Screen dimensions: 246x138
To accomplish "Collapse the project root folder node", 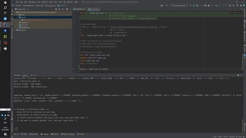I will pyautogui.click(x=15, y=12).
